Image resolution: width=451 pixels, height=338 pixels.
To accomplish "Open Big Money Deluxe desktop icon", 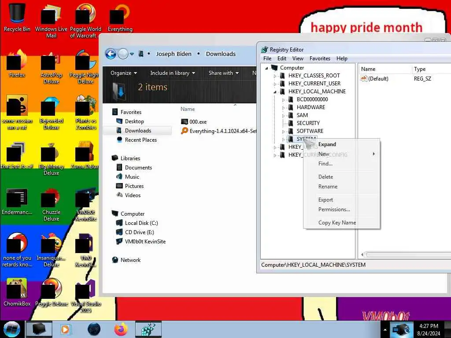I will (x=51, y=158).
